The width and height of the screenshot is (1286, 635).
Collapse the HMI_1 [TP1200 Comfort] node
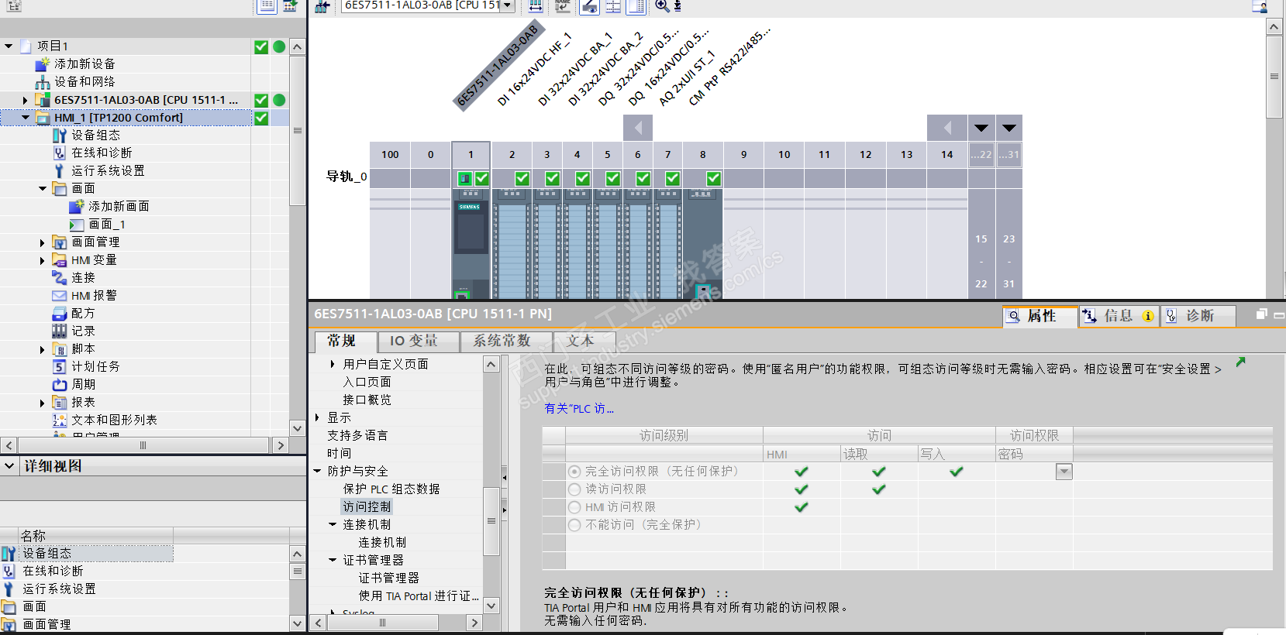click(26, 118)
